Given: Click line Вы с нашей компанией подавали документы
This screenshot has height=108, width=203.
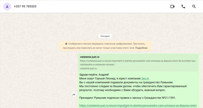Looking at the screenshot, I should tap(126, 82).
